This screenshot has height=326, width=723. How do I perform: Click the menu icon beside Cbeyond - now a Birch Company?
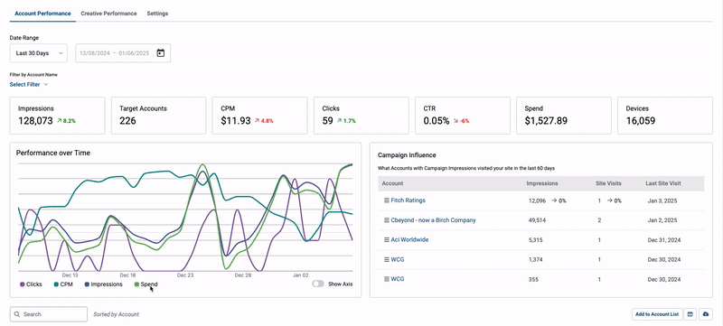(387, 220)
